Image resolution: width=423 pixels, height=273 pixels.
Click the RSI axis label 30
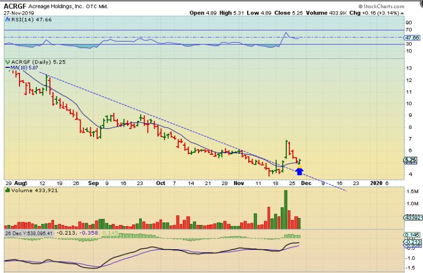pyautogui.click(x=409, y=44)
